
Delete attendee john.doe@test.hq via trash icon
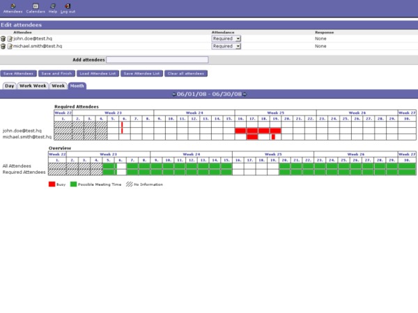point(3,39)
